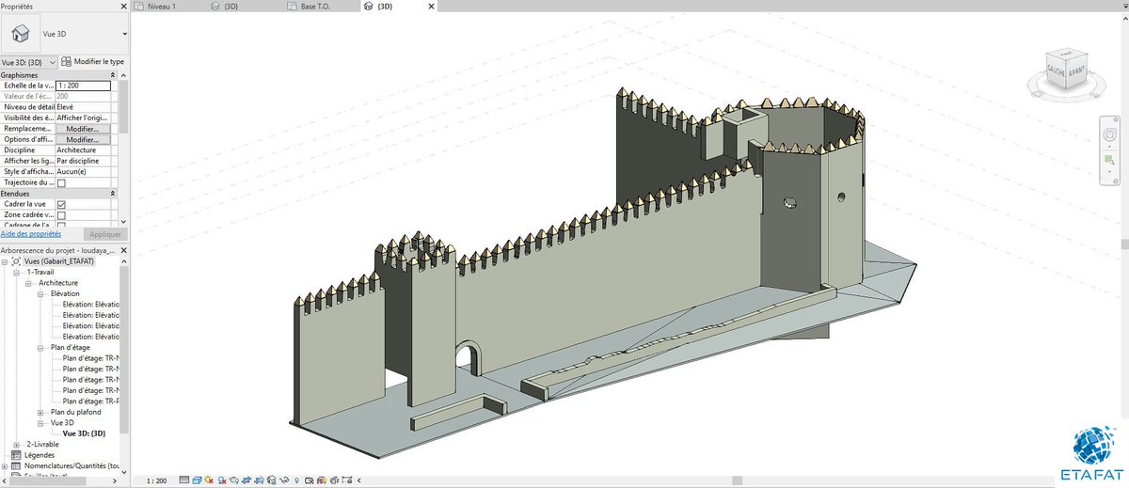The image size is (1129, 488).
Task: Click the 1 : 200 view scale in bottom bar
Action: (x=156, y=480)
